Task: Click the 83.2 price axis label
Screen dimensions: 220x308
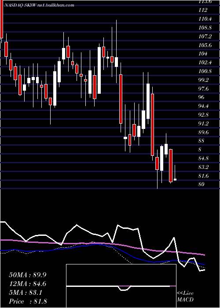Action: tap(204, 167)
